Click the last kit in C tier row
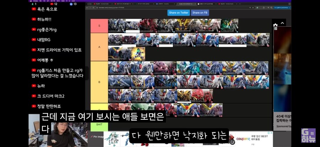 click(x=211, y=110)
